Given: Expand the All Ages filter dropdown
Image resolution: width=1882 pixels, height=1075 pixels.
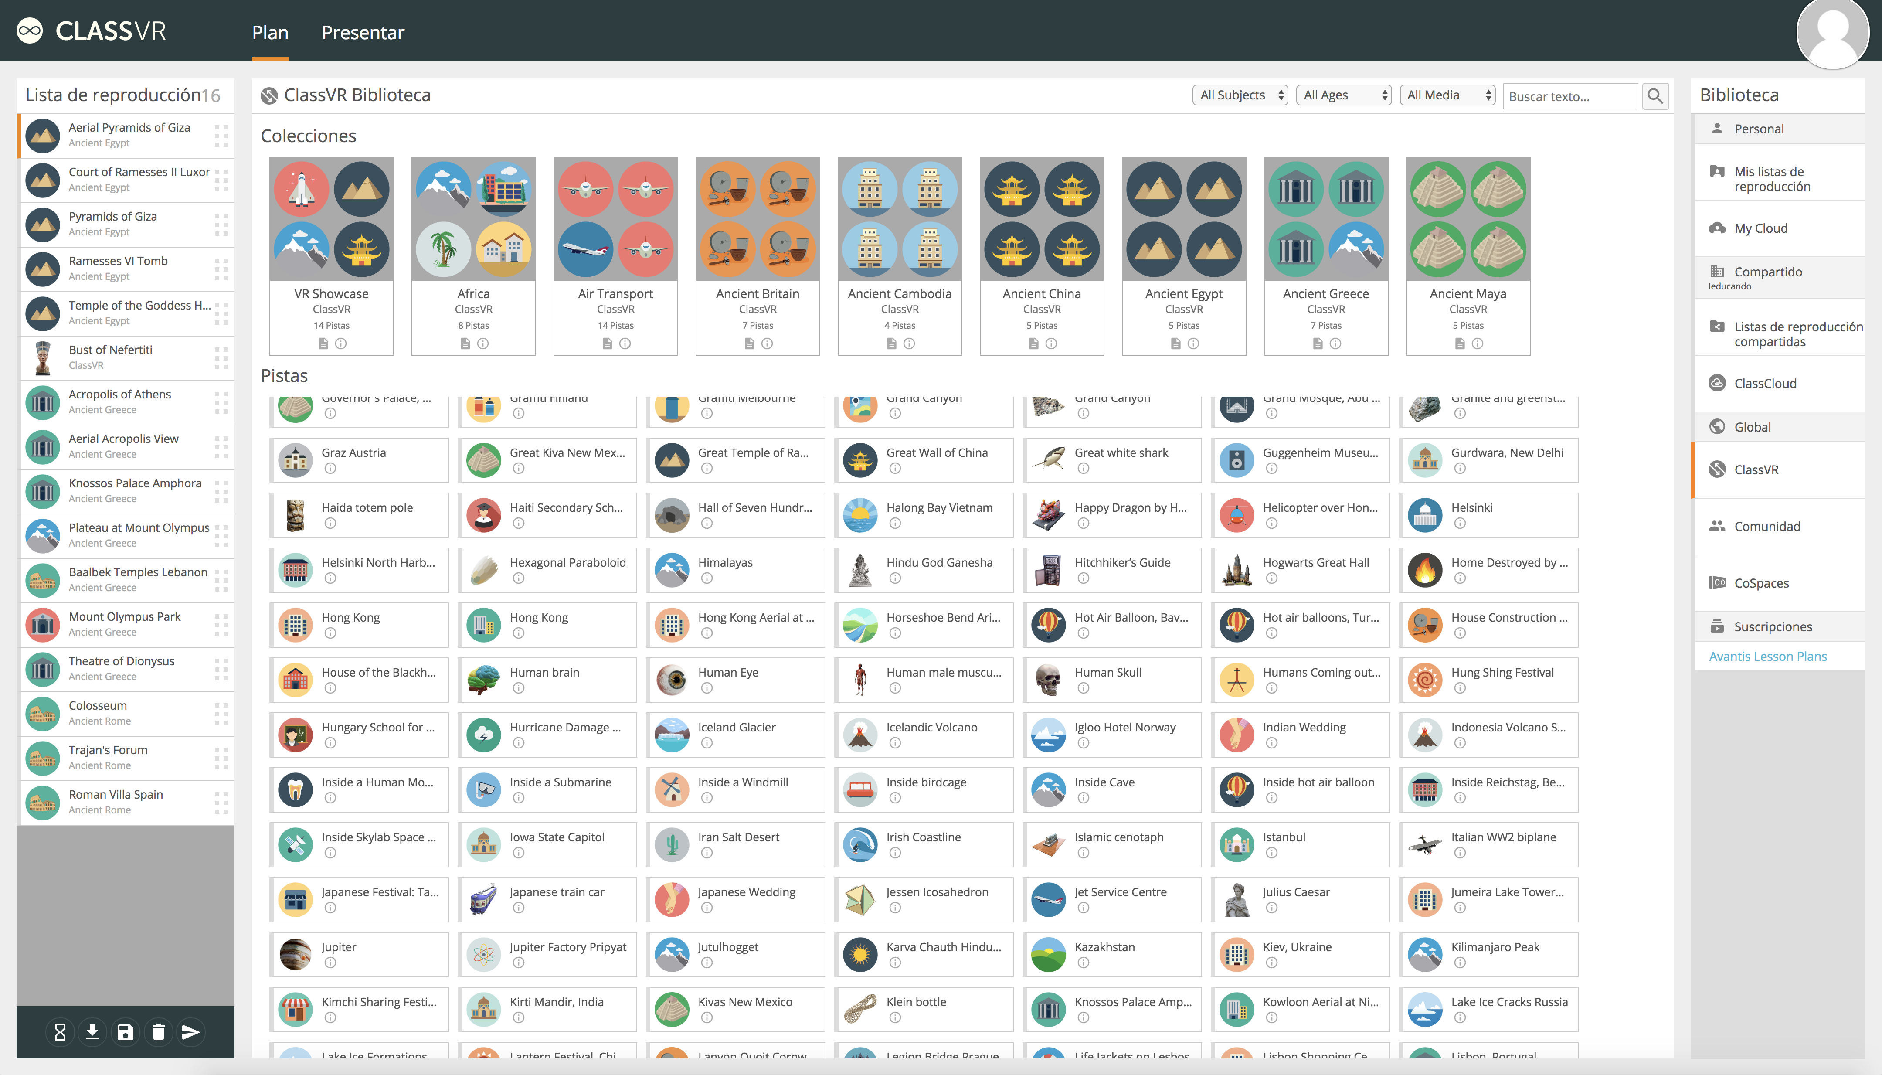Looking at the screenshot, I should click(x=1343, y=95).
